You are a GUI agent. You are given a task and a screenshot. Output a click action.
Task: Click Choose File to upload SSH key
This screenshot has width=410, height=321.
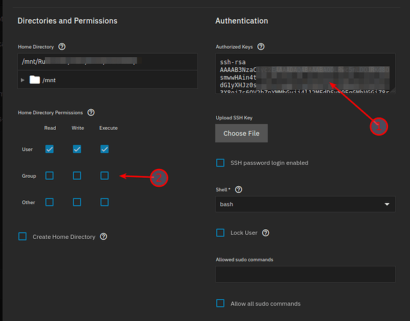[241, 133]
